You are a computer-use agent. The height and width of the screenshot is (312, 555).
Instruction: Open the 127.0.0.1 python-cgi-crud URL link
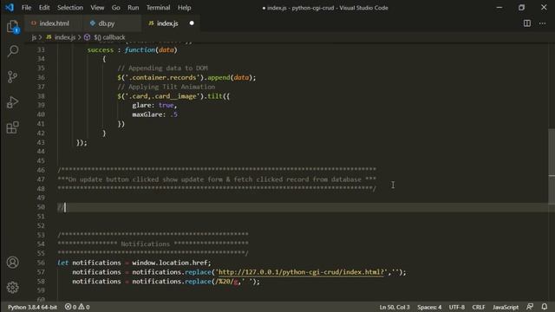pos(301,272)
